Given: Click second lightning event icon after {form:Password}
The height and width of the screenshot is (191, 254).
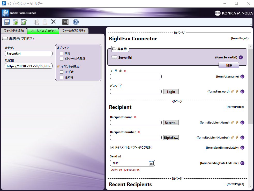Looking at the screenshot, I should click(237, 91).
